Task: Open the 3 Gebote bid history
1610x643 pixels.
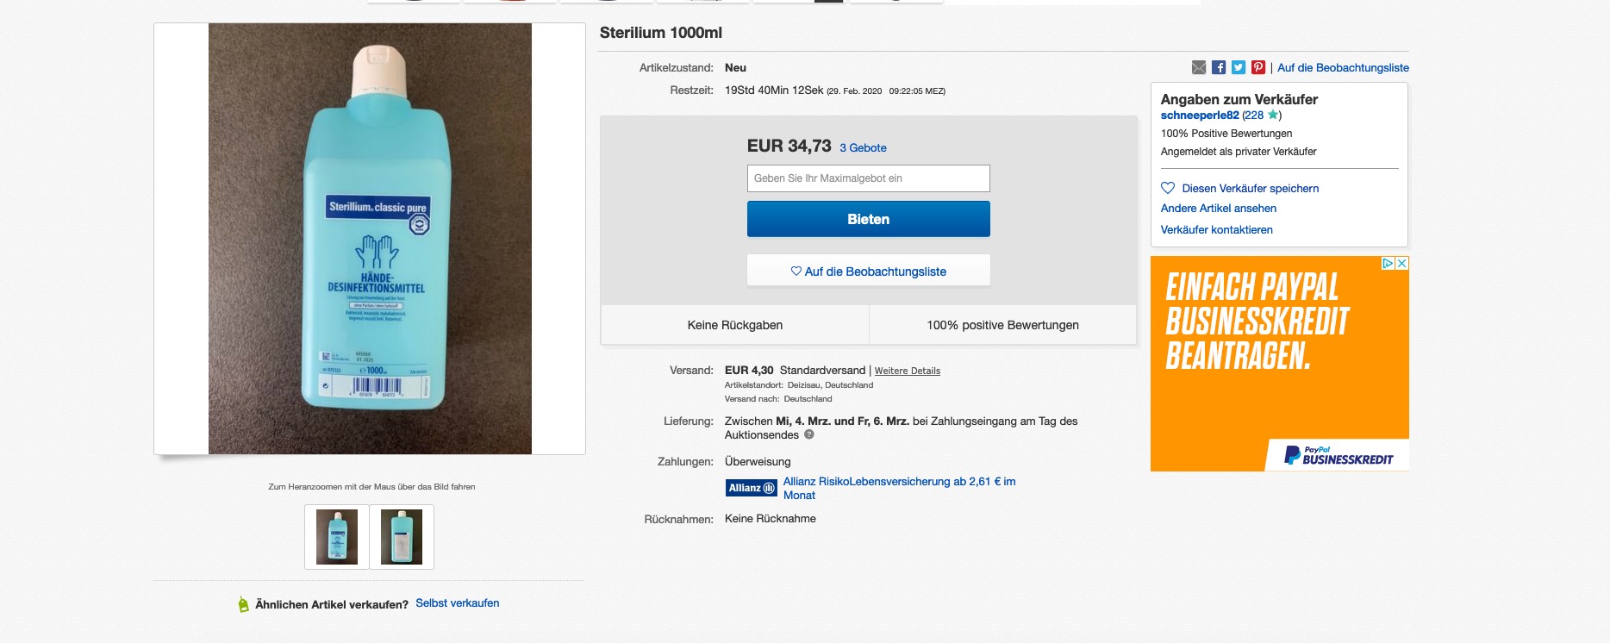Action: pyautogui.click(x=863, y=148)
